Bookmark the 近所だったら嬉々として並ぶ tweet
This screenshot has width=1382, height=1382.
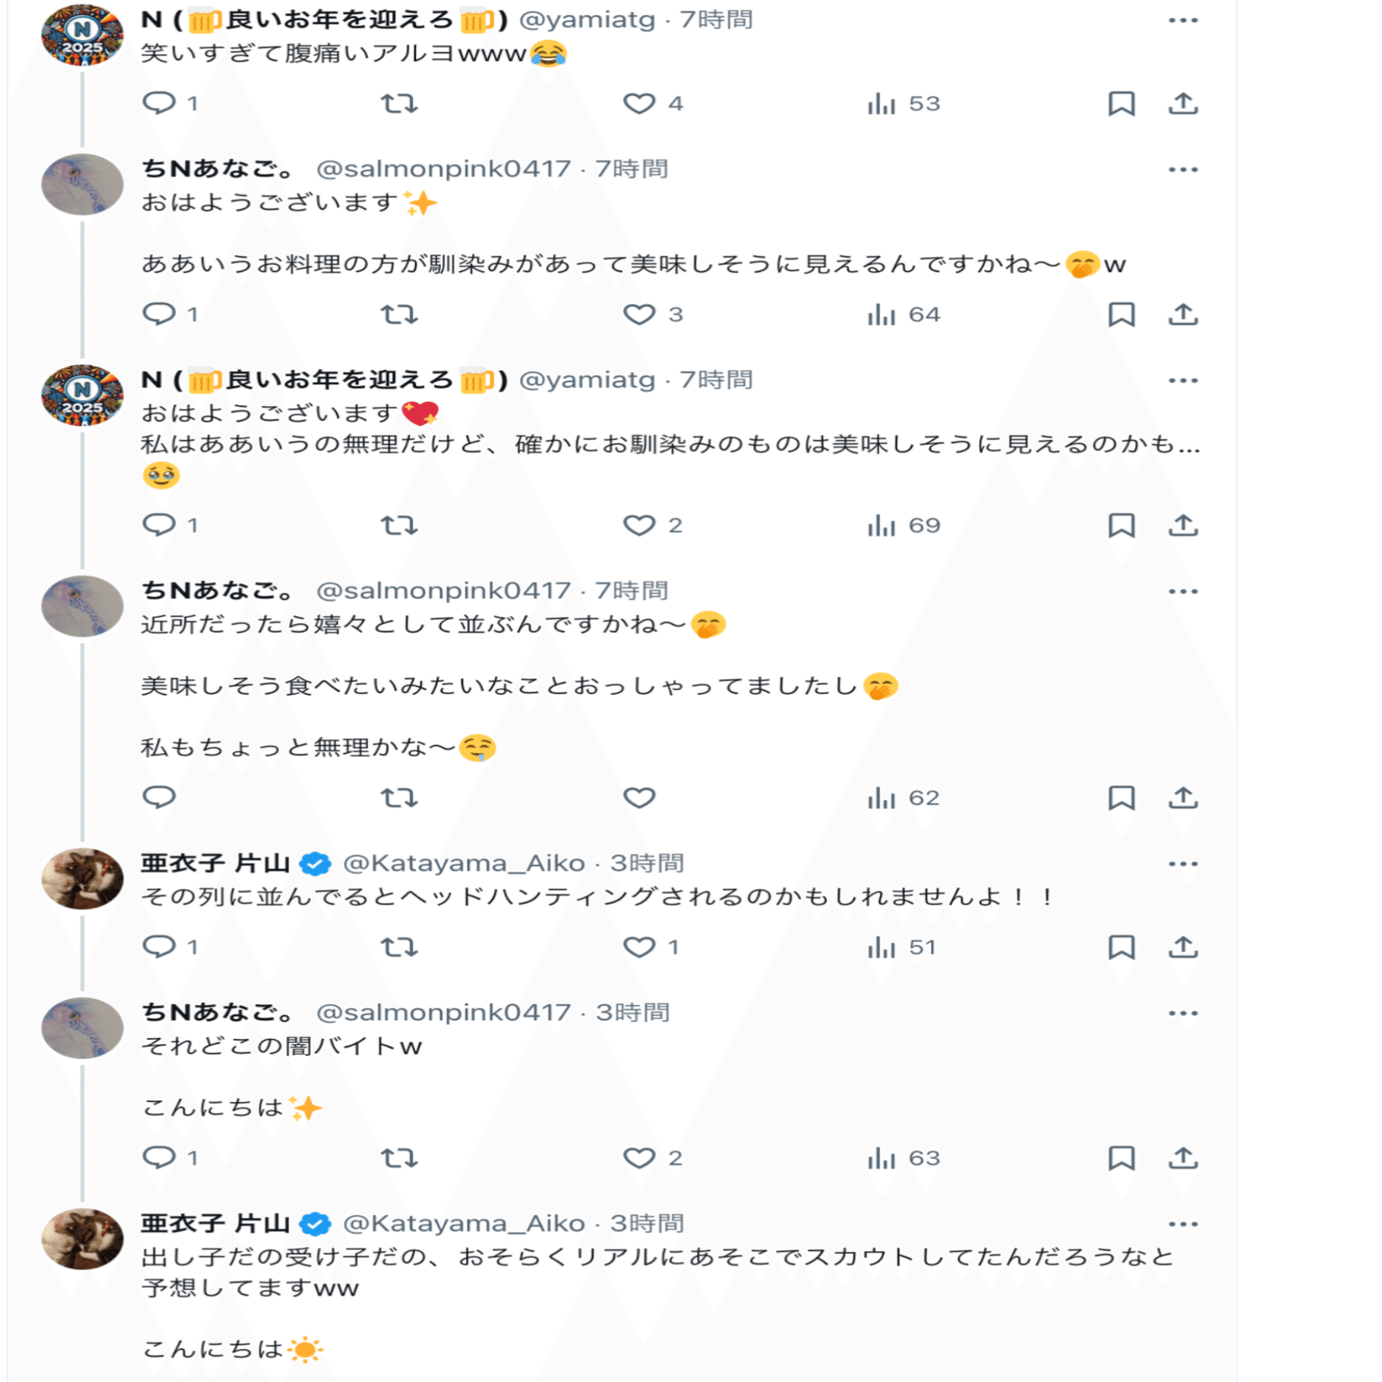tap(1121, 798)
